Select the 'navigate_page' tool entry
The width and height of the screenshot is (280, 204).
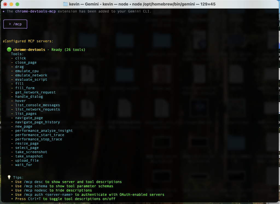click(29, 118)
